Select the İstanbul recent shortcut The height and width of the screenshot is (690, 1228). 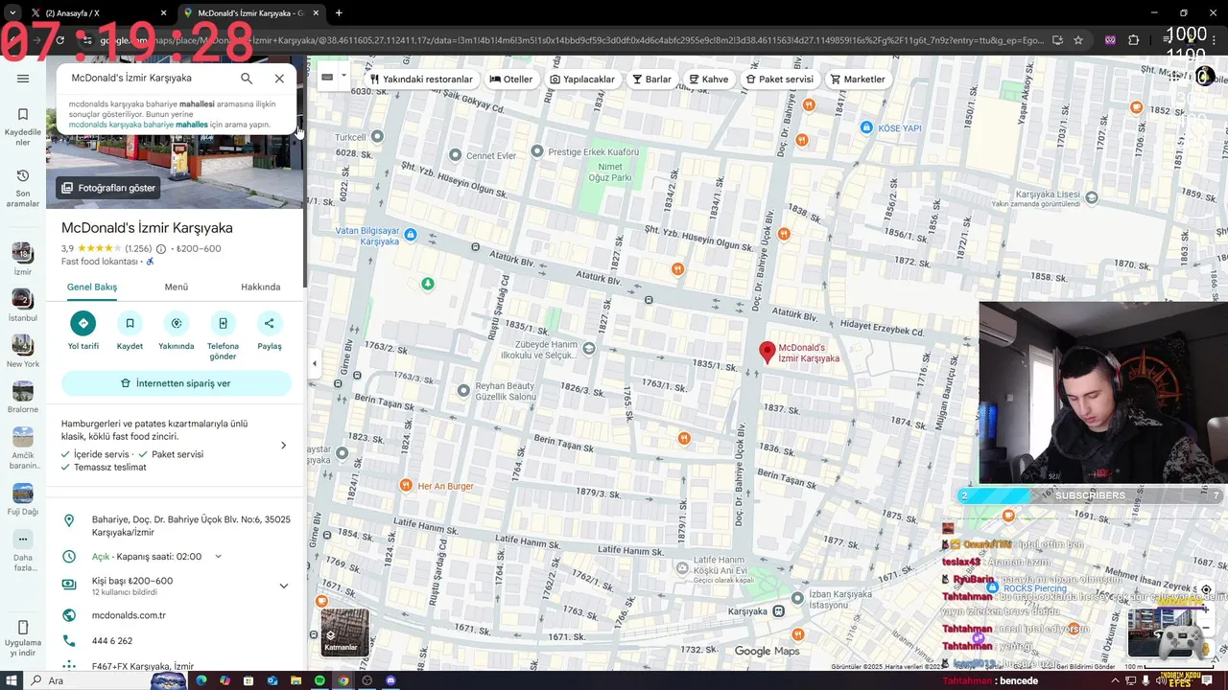click(23, 305)
